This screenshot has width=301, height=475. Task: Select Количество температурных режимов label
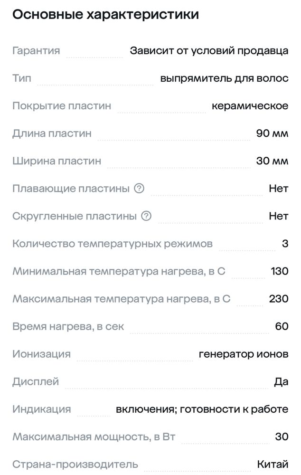113,244
